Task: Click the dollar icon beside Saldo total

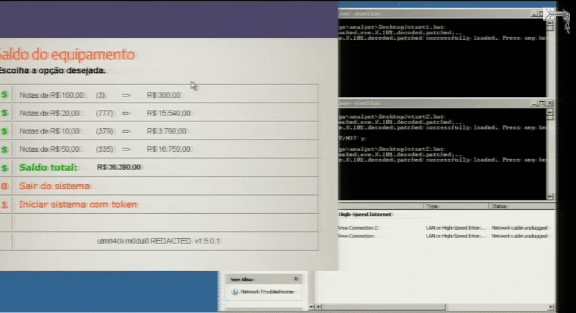Action: point(5,168)
